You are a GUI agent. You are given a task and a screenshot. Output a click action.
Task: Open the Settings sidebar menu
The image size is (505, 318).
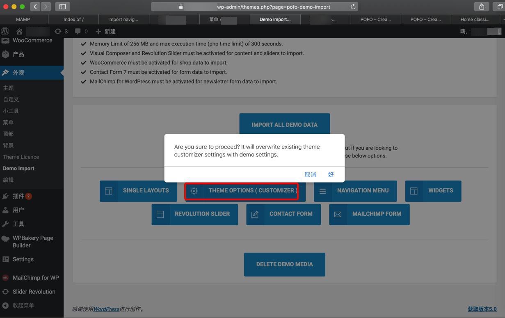[32, 259]
